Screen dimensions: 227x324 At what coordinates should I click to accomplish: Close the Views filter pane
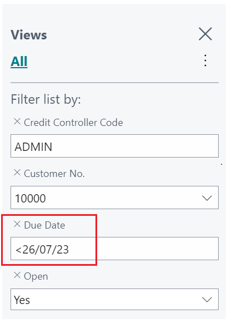coord(205,34)
